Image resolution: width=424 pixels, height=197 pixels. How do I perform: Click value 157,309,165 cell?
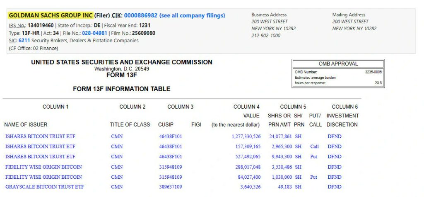click(248, 146)
